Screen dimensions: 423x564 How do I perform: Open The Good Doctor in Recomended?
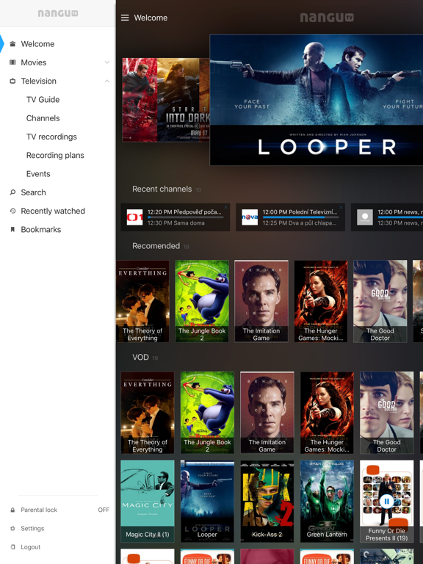pos(380,301)
